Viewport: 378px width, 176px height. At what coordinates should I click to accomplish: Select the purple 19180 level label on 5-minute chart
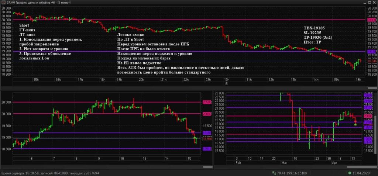[371, 51]
